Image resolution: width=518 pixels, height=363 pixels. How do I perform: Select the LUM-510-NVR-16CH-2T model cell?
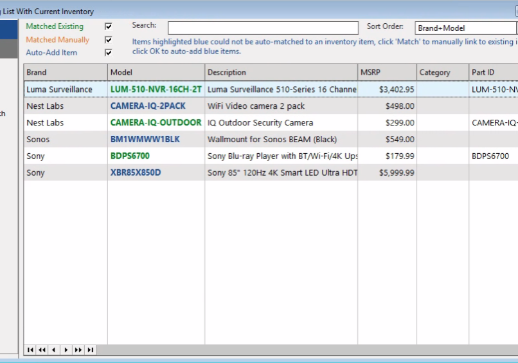point(156,89)
